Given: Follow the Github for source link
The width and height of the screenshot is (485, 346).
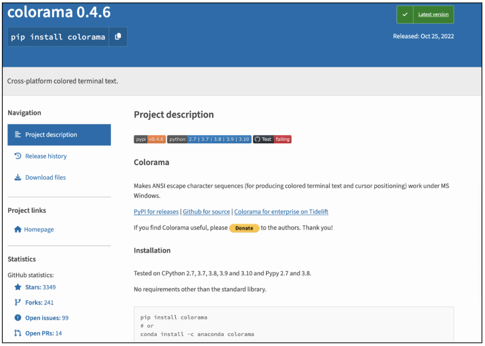Looking at the screenshot, I should (x=207, y=212).
